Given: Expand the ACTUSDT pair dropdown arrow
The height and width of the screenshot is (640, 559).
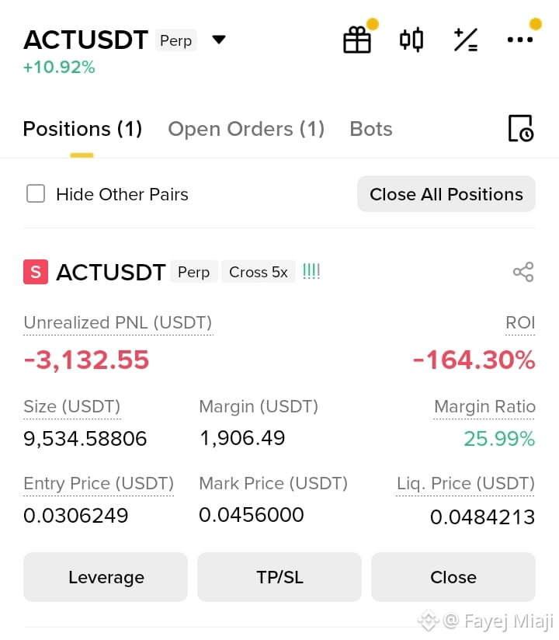Looking at the screenshot, I should [x=219, y=40].
